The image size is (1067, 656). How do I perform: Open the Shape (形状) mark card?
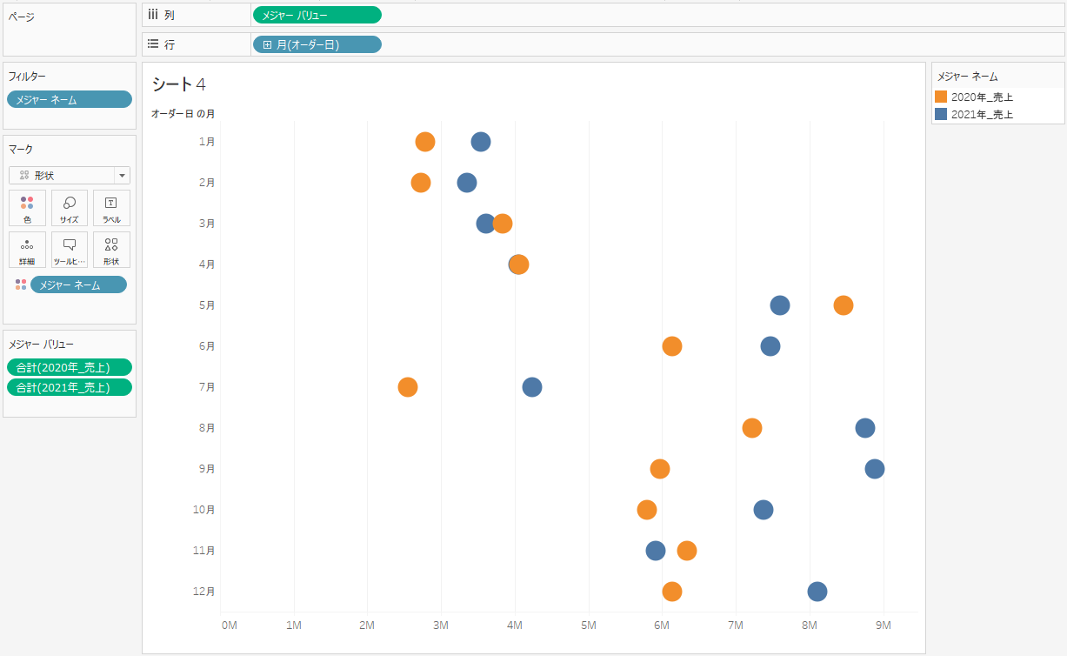pyautogui.click(x=111, y=250)
